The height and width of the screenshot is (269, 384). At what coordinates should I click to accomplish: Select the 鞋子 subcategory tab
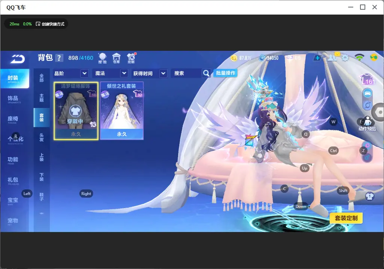tap(42, 197)
